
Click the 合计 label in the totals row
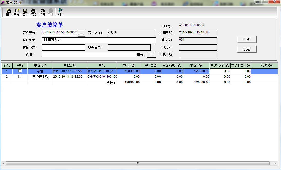coord(111,82)
